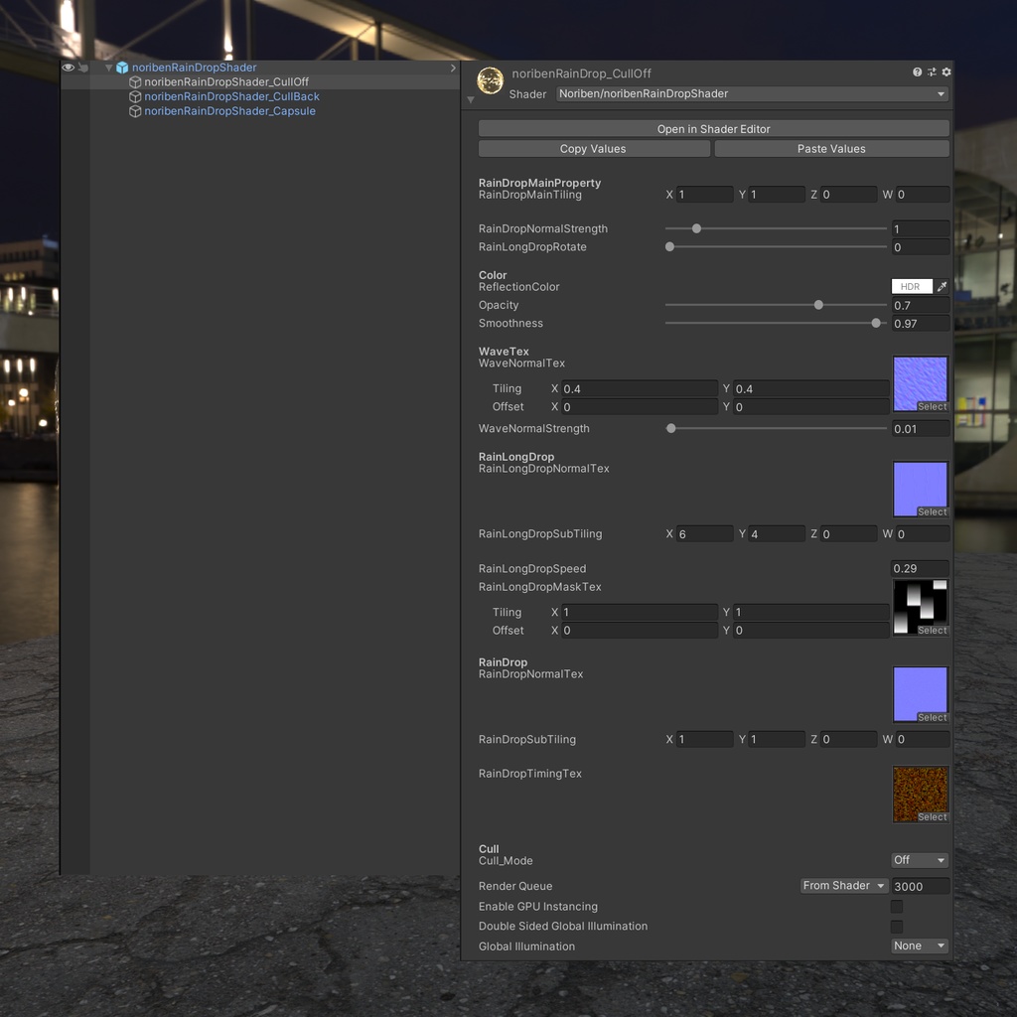
Task: Open the preset selector icon
Action: (932, 73)
